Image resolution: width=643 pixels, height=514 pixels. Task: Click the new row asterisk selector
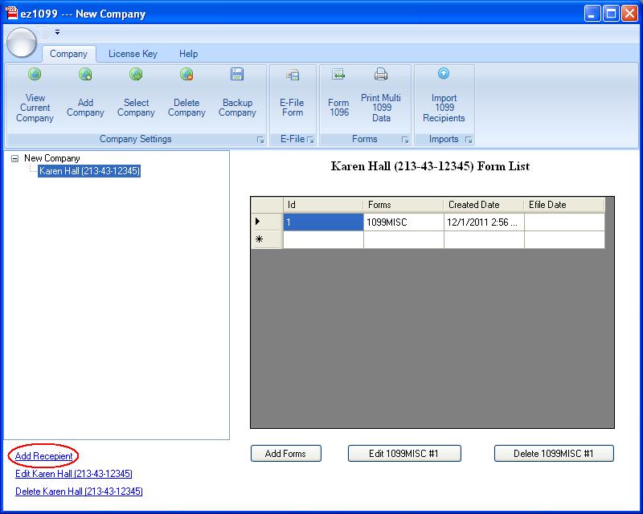coord(267,239)
